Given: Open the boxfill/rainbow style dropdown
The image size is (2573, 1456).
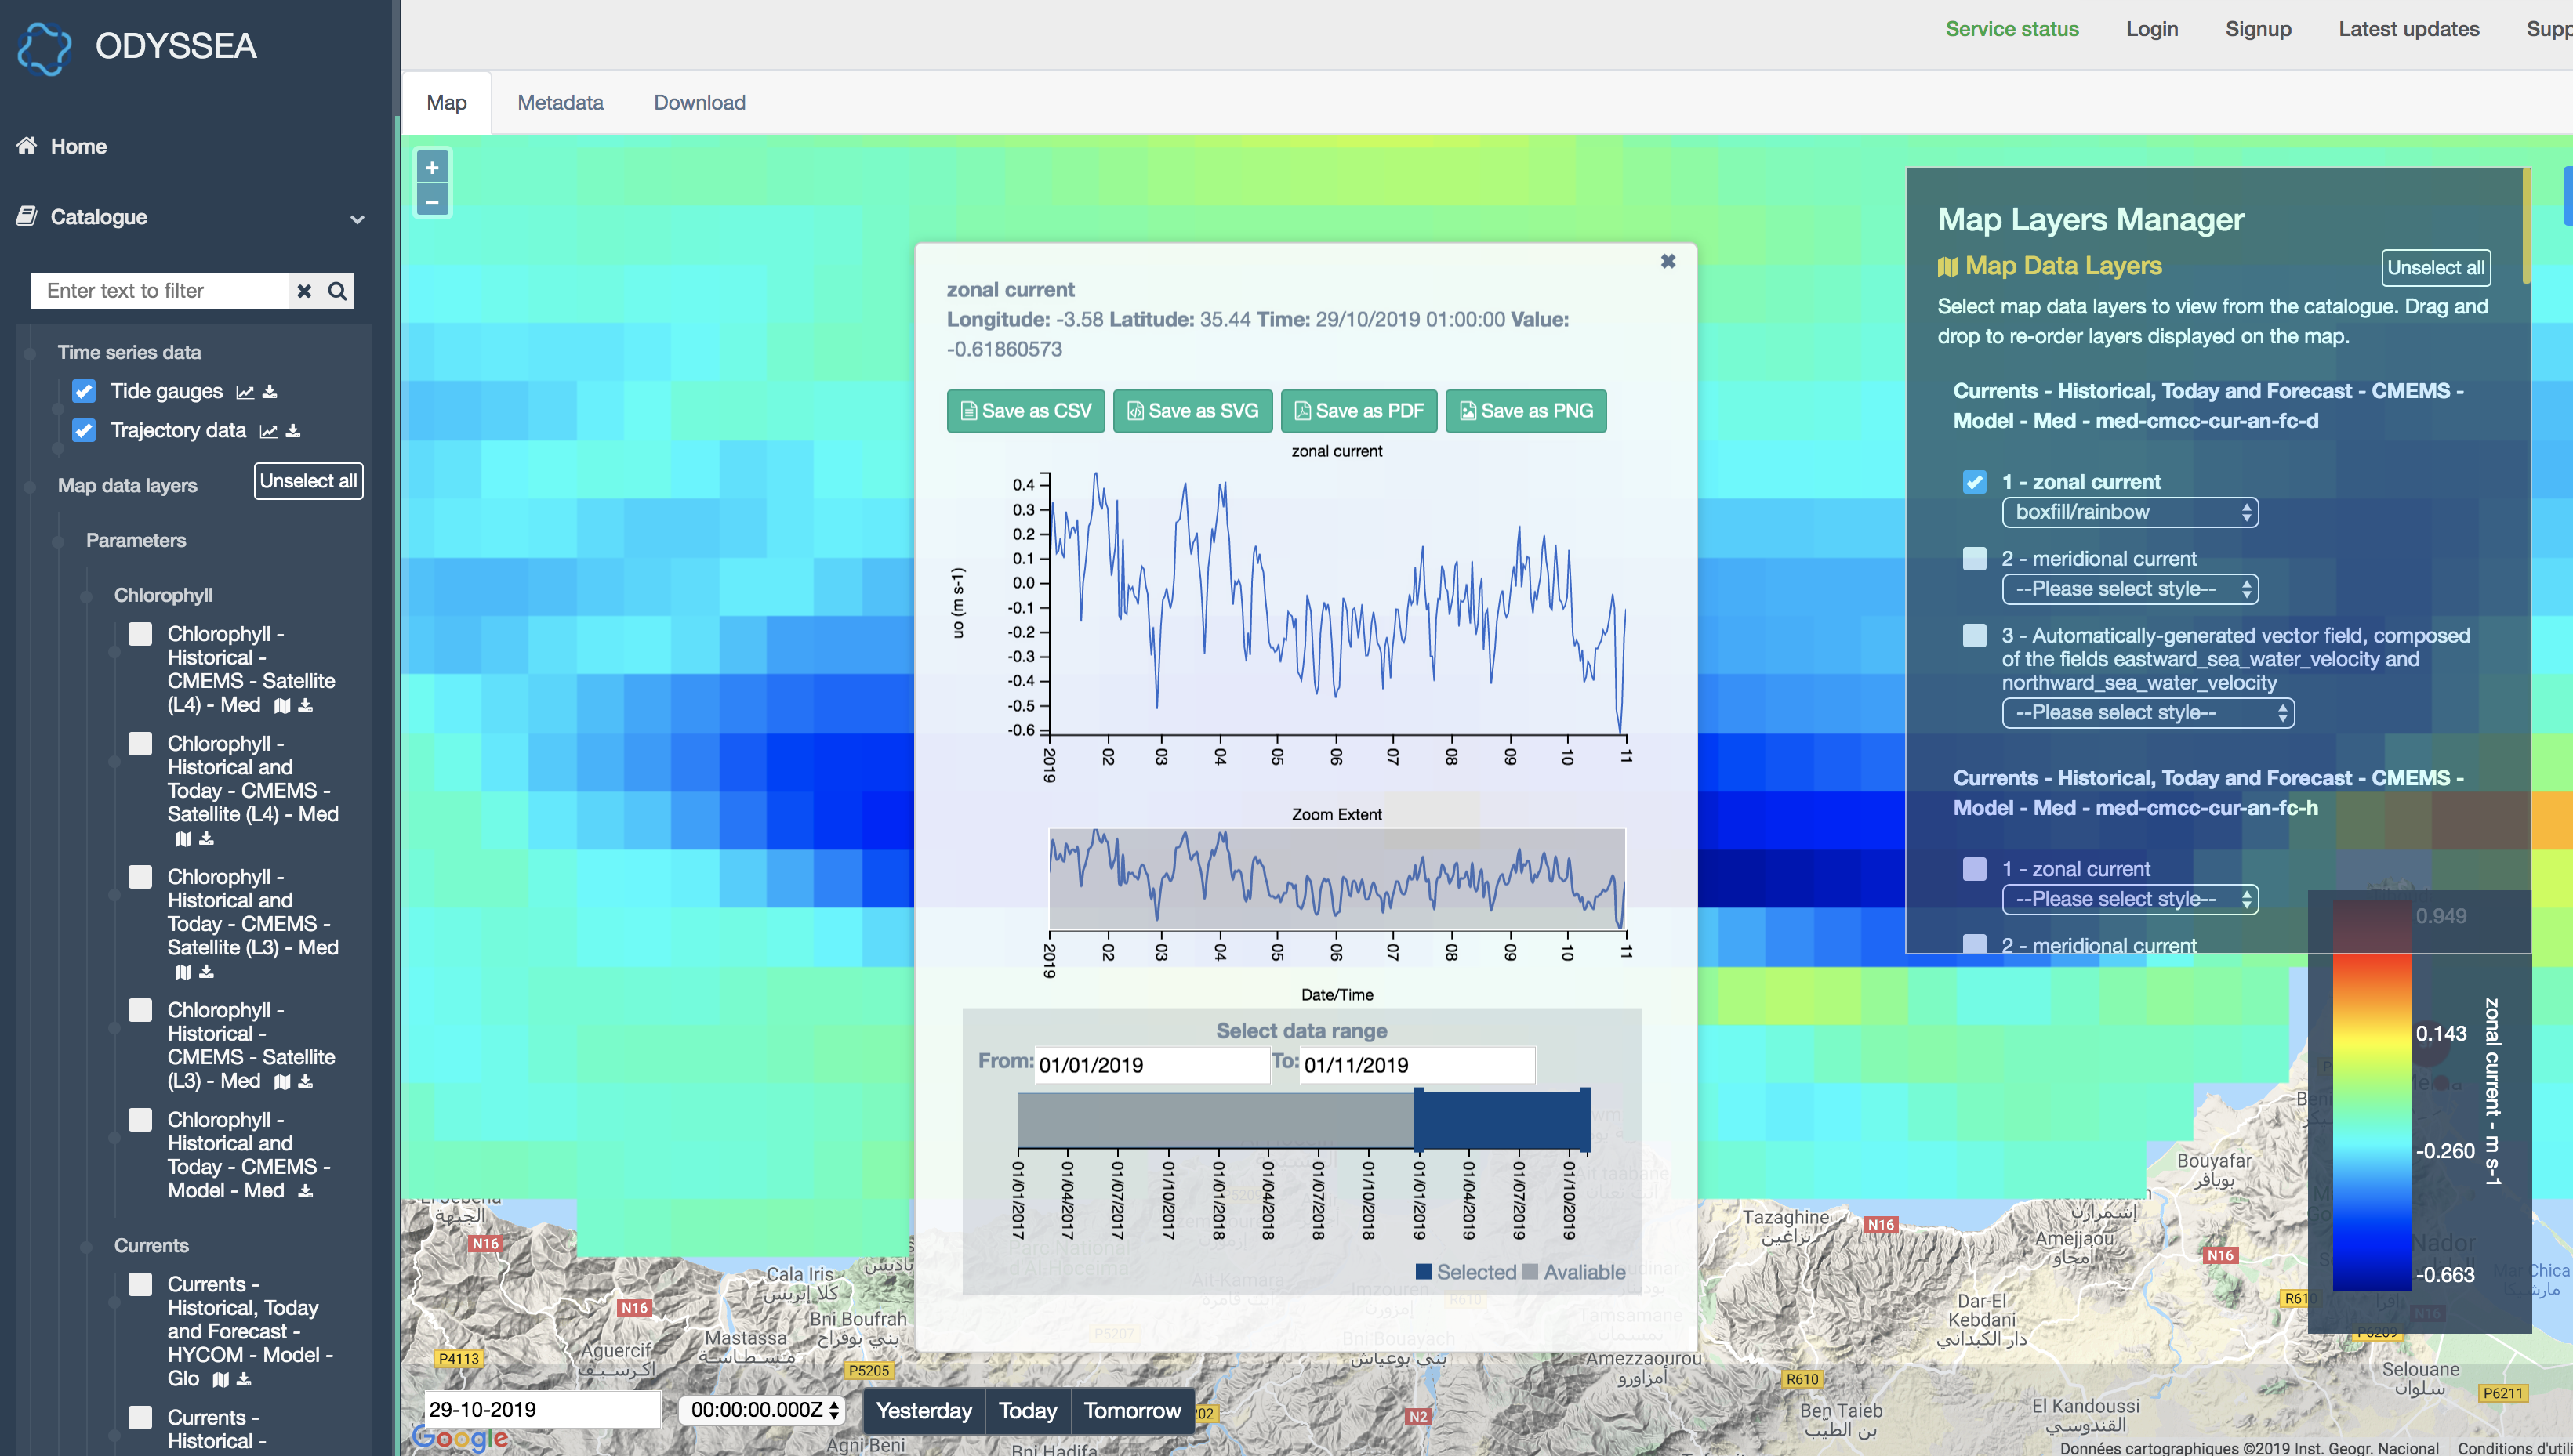Looking at the screenshot, I should pyautogui.click(x=2130, y=512).
